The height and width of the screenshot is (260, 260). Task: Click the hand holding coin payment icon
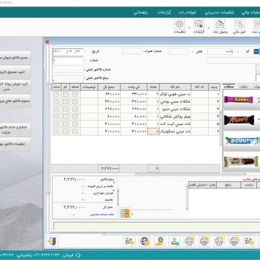click(x=160, y=241)
